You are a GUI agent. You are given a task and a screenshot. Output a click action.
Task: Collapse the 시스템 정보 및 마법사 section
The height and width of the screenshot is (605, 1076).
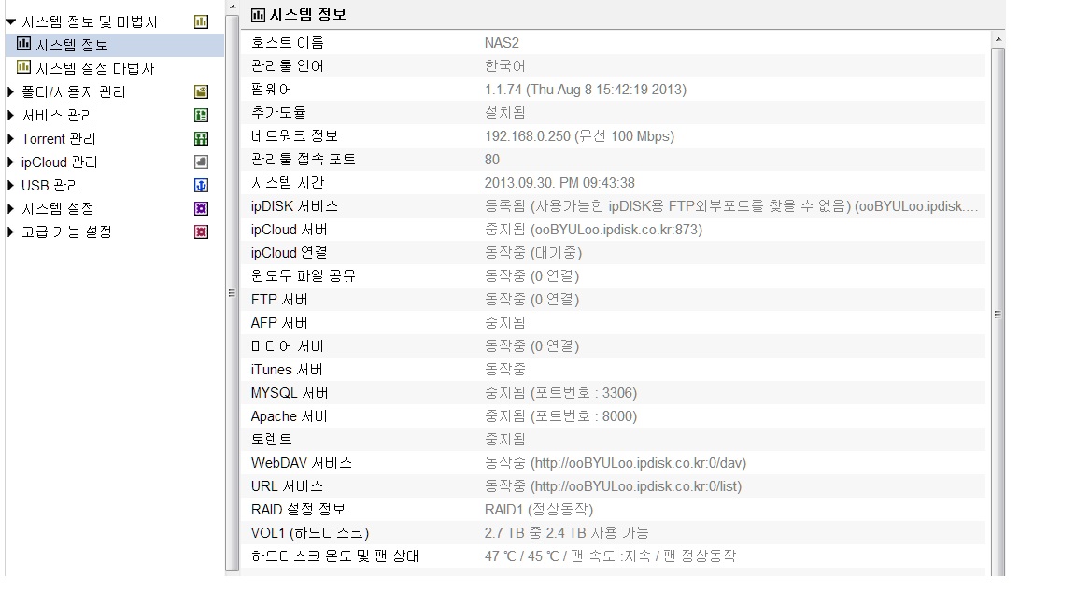point(10,22)
